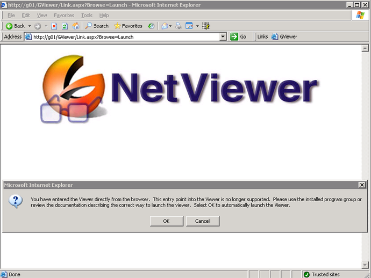
Task: Click the IE icon in title bar
Action: (x=4, y=5)
